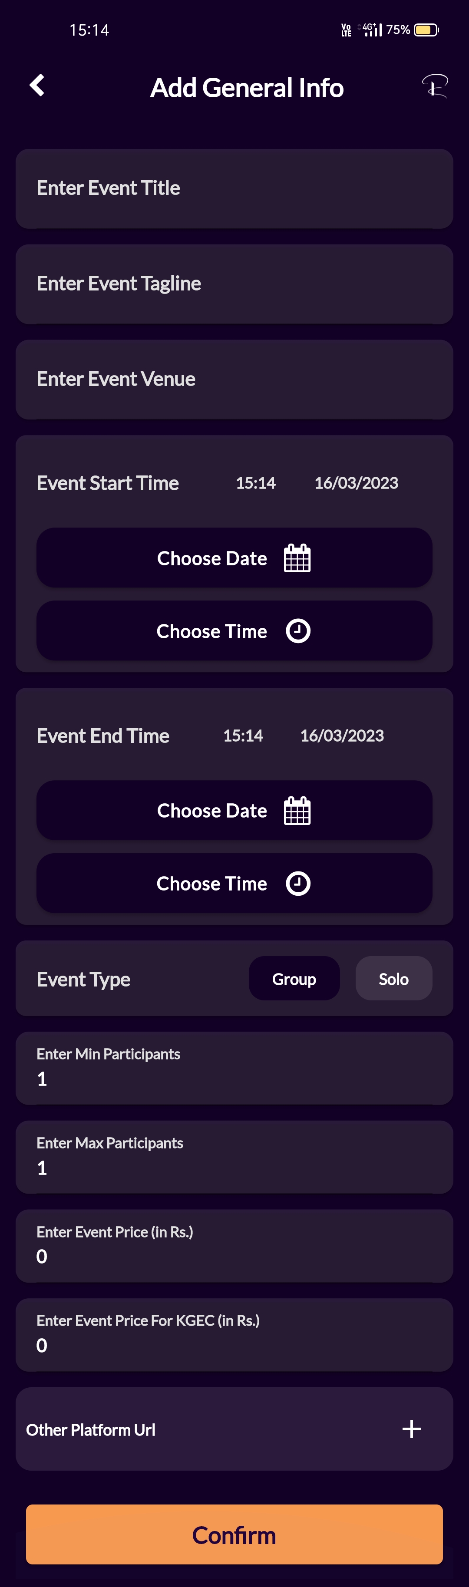Choose Date for Event Start Time

(x=234, y=558)
